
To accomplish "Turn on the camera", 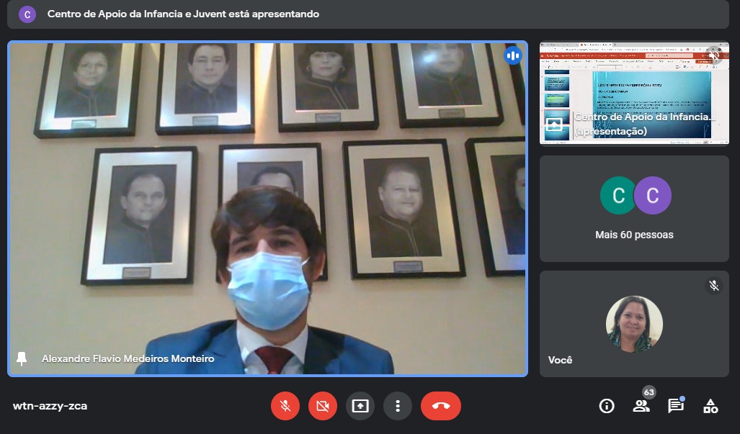I will tap(323, 406).
